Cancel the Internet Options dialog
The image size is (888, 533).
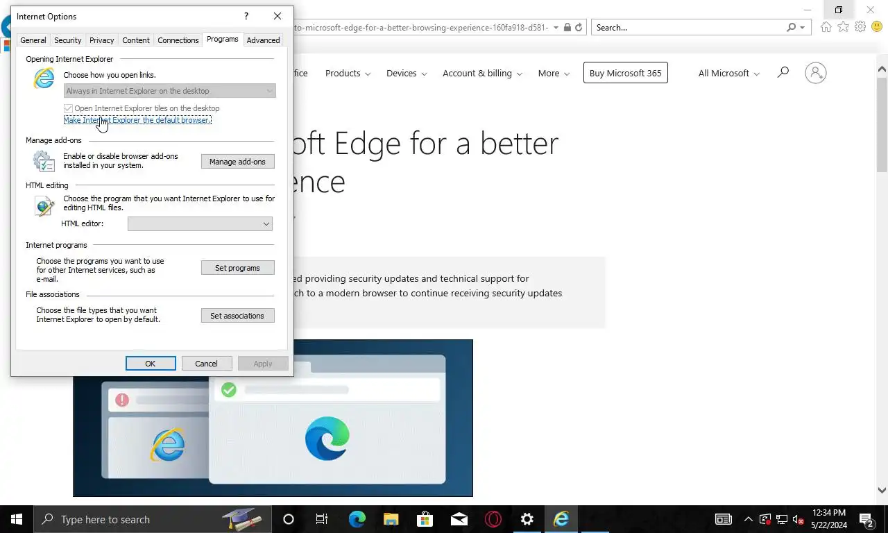point(207,364)
